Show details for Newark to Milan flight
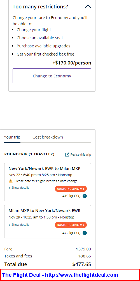Viewport: 140px width, 281px height. click(20, 188)
